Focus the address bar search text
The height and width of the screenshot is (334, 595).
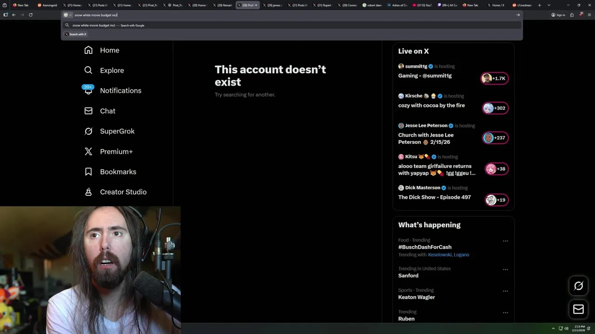tap(96, 15)
